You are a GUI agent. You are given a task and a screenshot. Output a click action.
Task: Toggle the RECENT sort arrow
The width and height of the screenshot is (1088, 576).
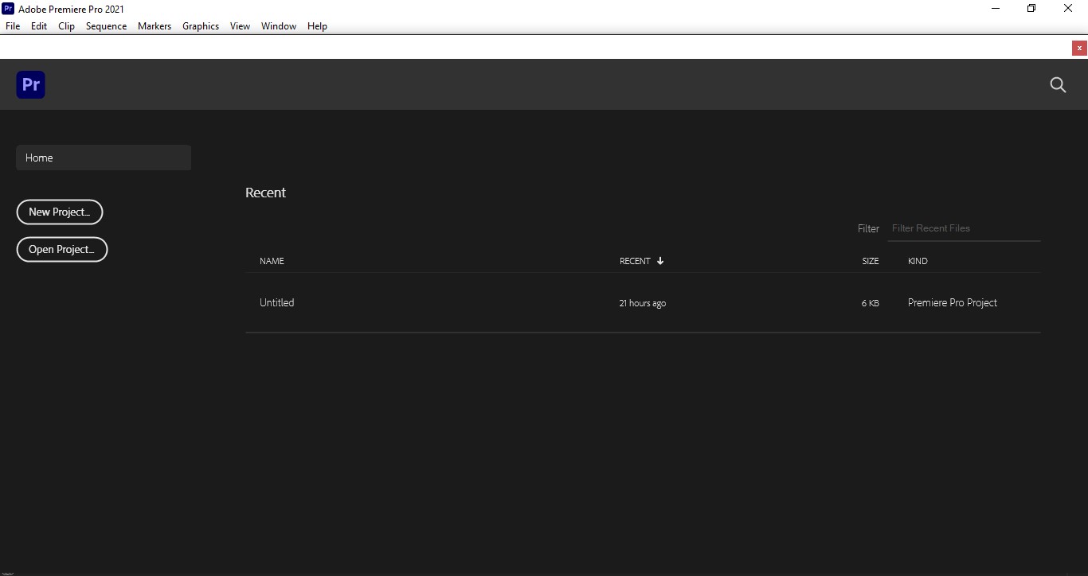660,261
